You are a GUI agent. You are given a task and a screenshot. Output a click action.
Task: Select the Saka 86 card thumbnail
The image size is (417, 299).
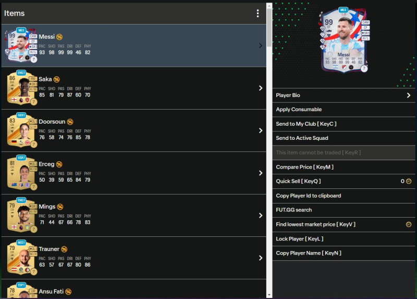point(21,88)
